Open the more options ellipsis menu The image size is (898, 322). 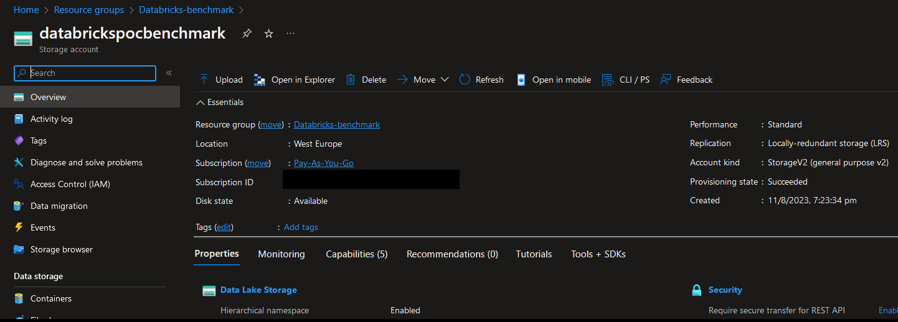tap(290, 34)
